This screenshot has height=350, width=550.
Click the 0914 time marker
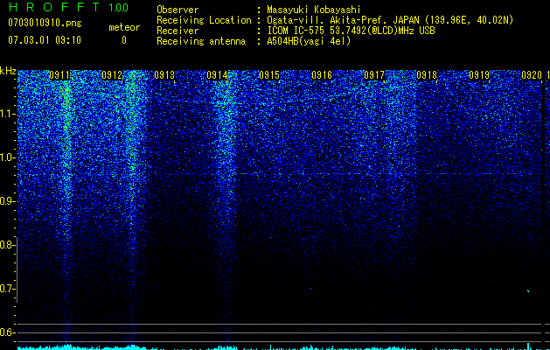coord(217,75)
